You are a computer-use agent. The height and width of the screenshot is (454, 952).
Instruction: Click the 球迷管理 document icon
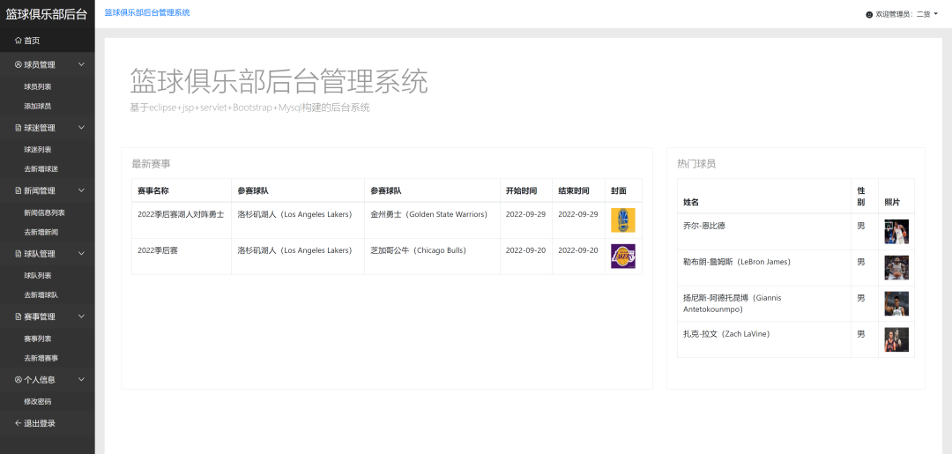pyautogui.click(x=19, y=128)
